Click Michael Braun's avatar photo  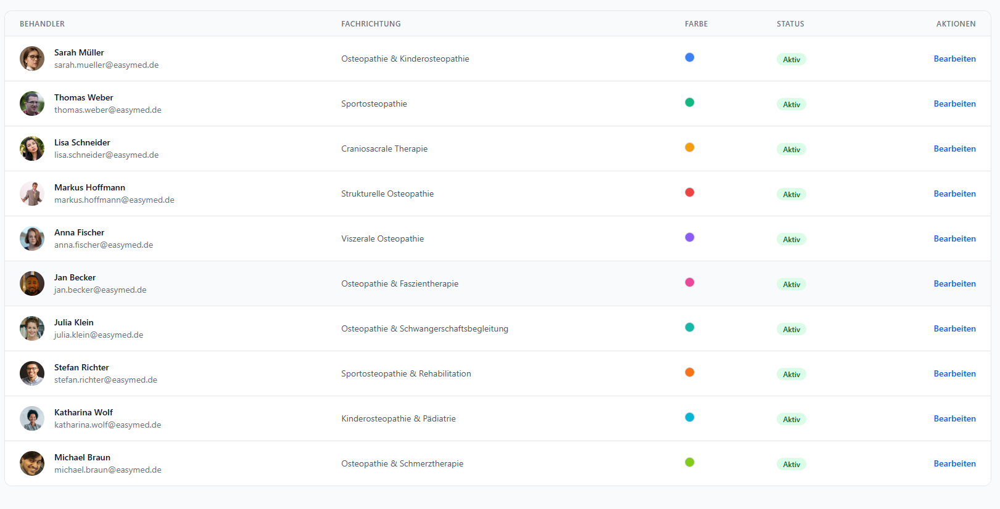(x=32, y=463)
